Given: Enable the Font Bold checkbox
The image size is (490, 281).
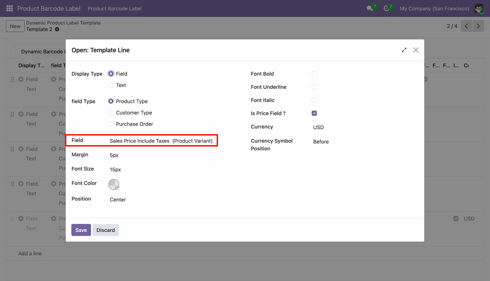Looking at the screenshot, I should click(x=314, y=74).
